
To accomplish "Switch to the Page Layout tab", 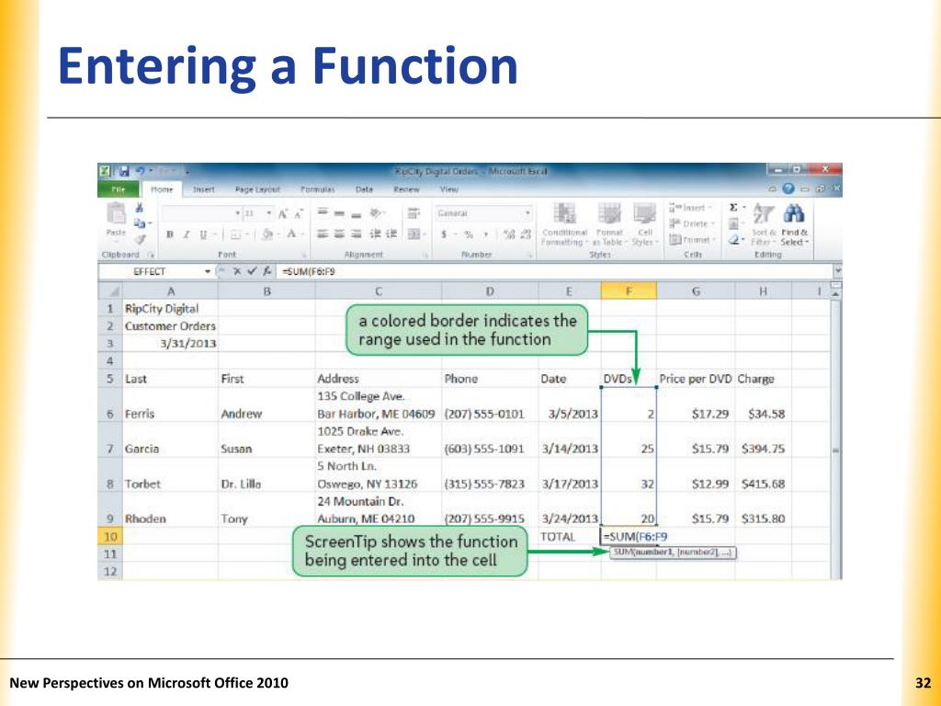I will [x=257, y=189].
